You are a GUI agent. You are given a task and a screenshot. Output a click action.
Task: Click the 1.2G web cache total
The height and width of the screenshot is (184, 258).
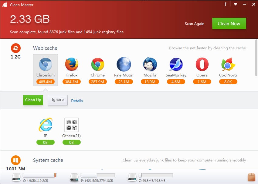coord(15,57)
